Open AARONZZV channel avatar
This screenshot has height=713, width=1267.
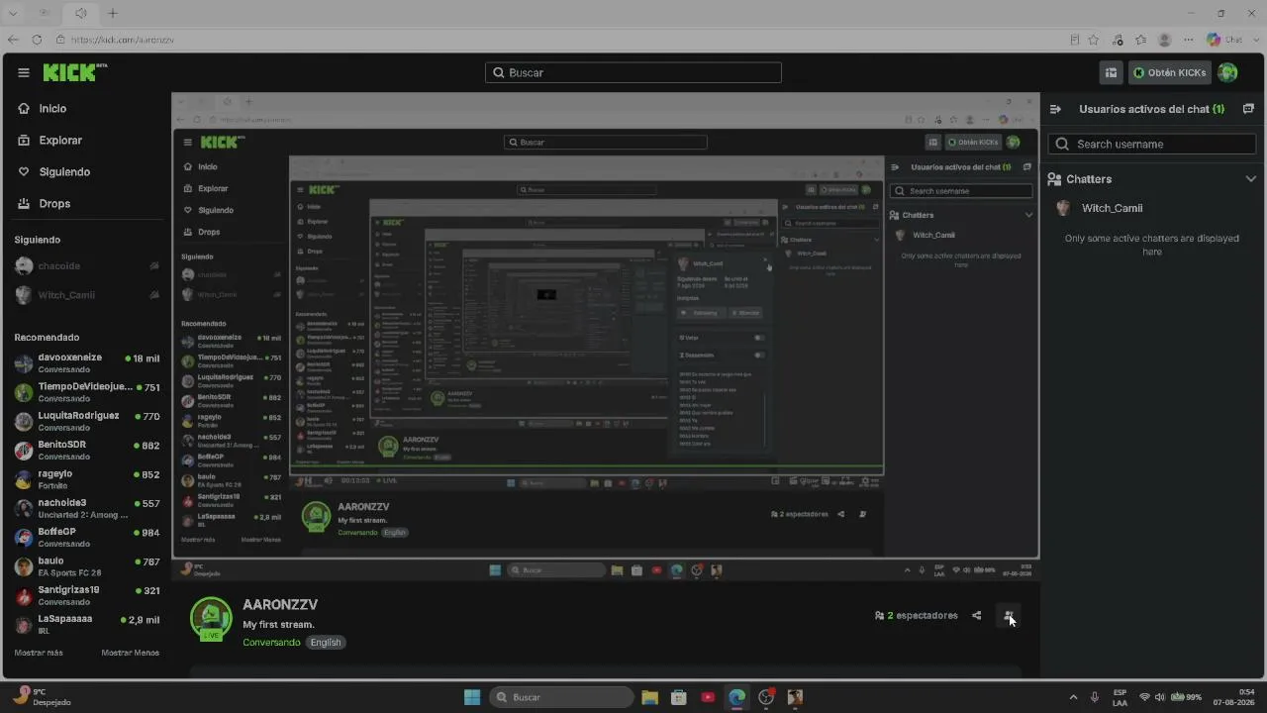[x=211, y=619]
